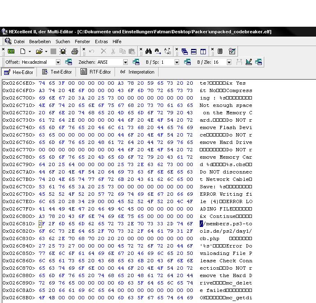Click ASCII text 'emove Memory Car'
316x303 pixels.
pyautogui.click(x=226, y=157)
